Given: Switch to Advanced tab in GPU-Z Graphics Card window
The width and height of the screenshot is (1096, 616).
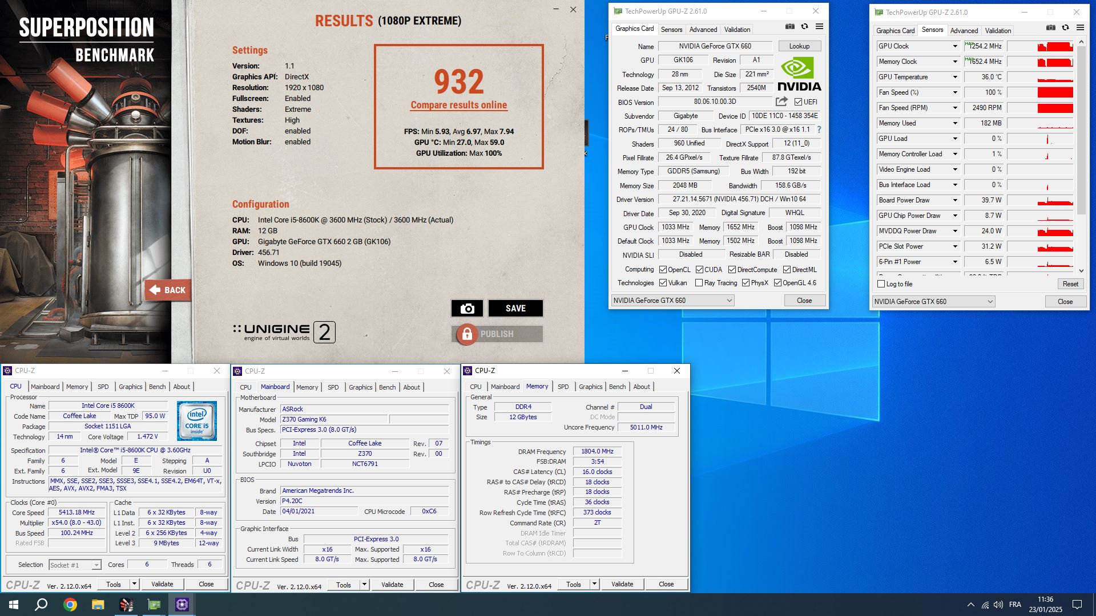Looking at the screenshot, I should tap(703, 30).
